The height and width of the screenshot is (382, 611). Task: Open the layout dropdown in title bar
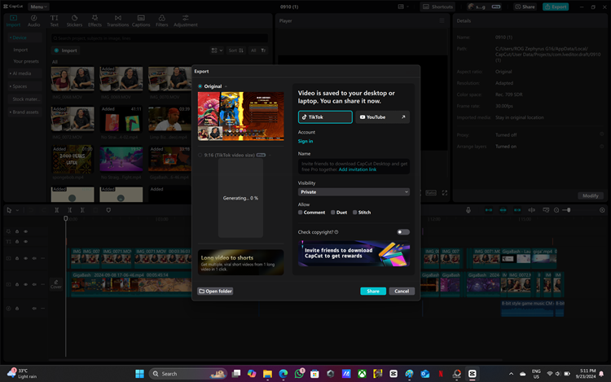point(403,7)
